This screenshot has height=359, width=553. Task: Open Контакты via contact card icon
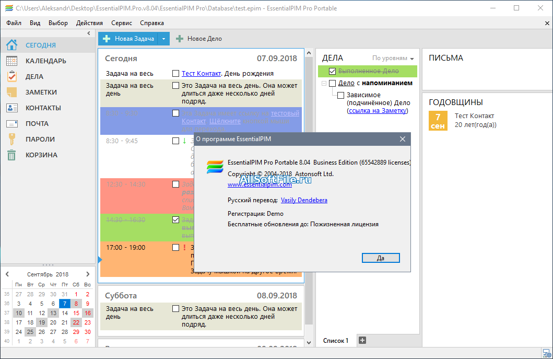(x=11, y=108)
